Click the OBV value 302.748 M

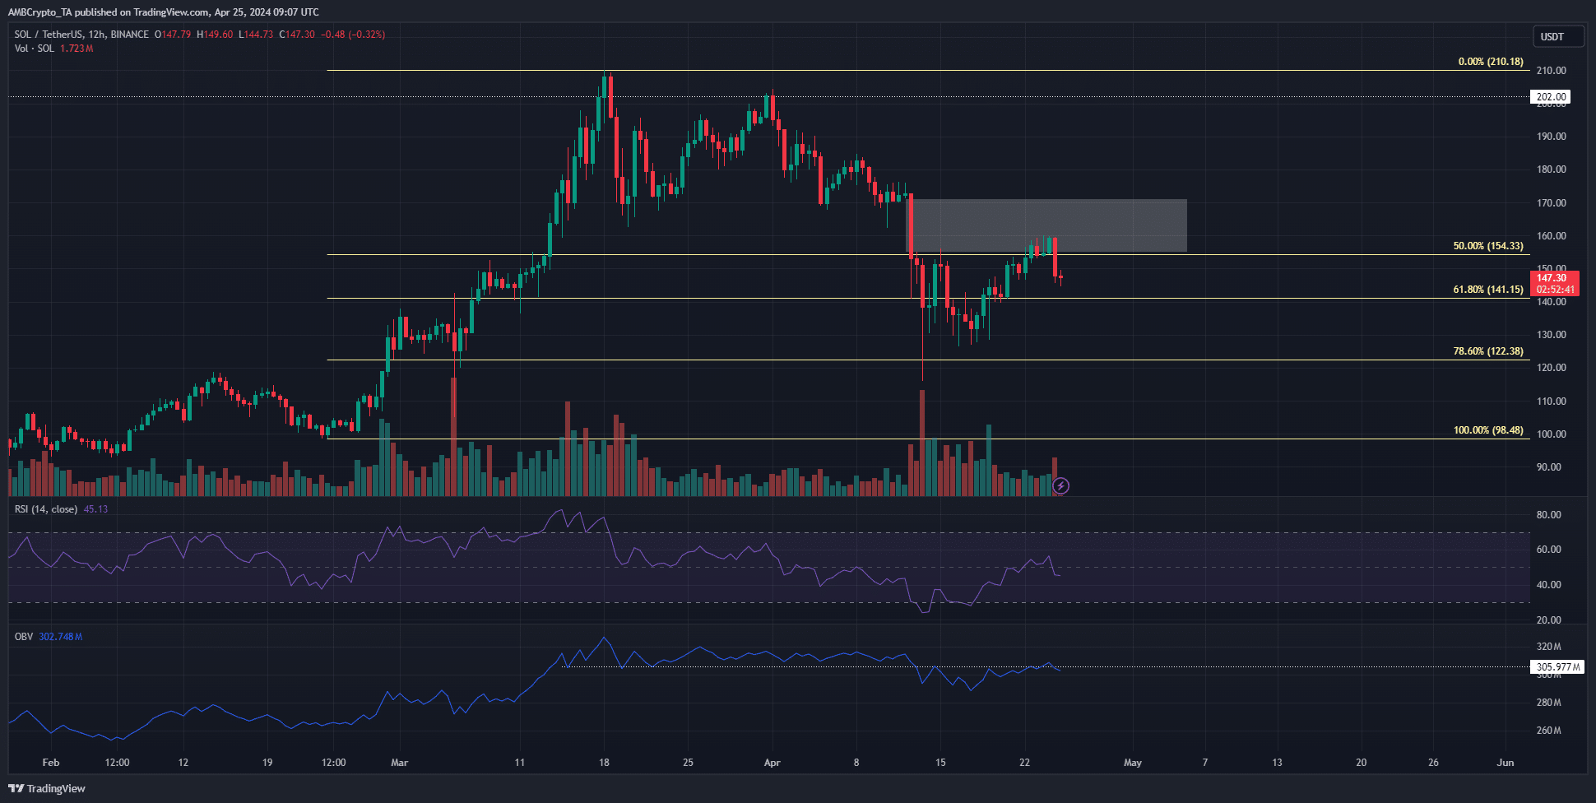point(61,637)
